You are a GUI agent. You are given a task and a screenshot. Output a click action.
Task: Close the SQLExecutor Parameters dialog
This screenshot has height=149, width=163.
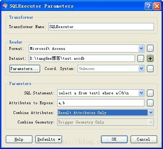[x=157, y=6]
